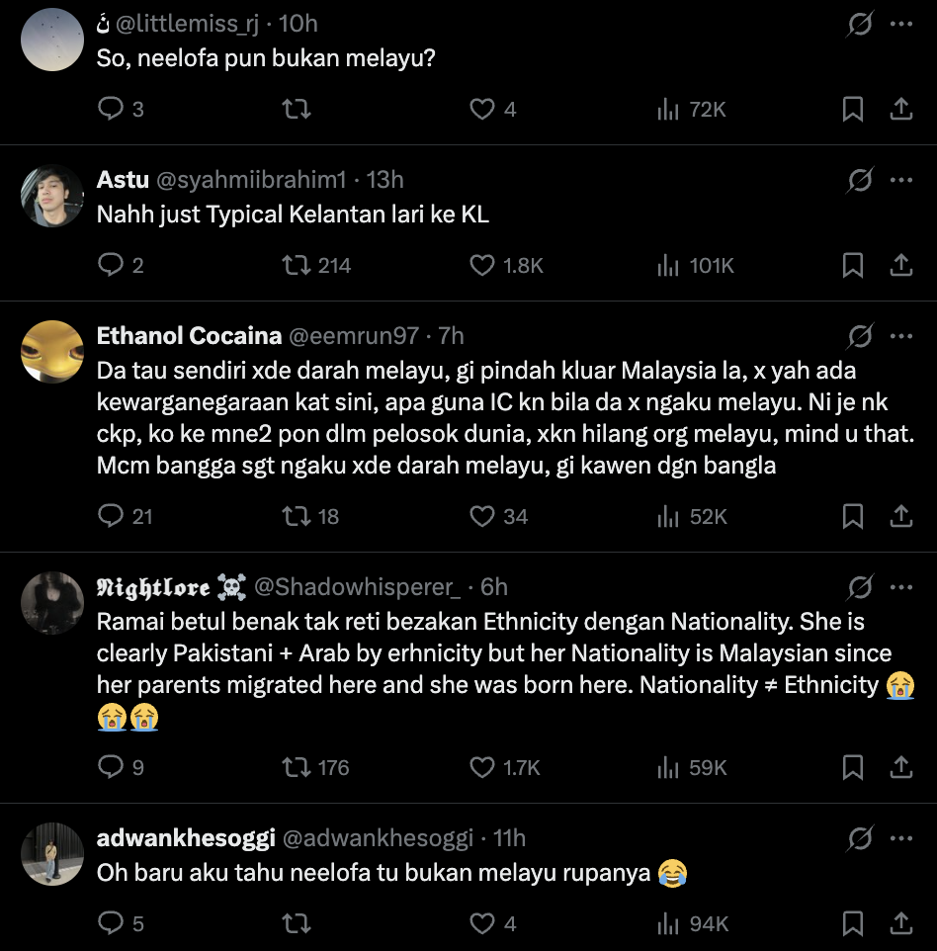Open more options on Ethanol Cocaina's tweet
The height and width of the screenshot is (951, 937).
(900, 336)
